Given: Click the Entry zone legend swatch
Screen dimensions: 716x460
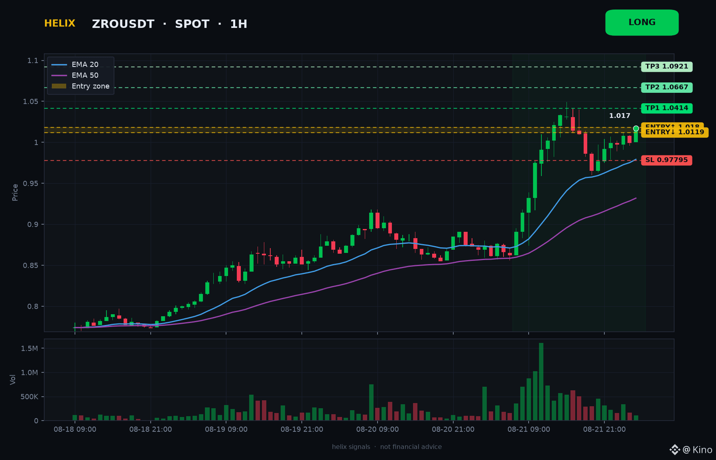Looking at the screenshot, I should [x=59, y=86].
